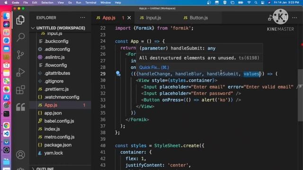
Task: Click the lightbulb quick fix icon on line 29
Action: point(118,74)
